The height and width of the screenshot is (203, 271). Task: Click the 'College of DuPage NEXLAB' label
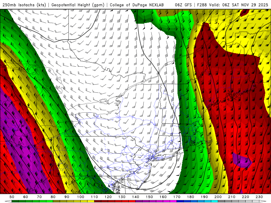[137, 5]
